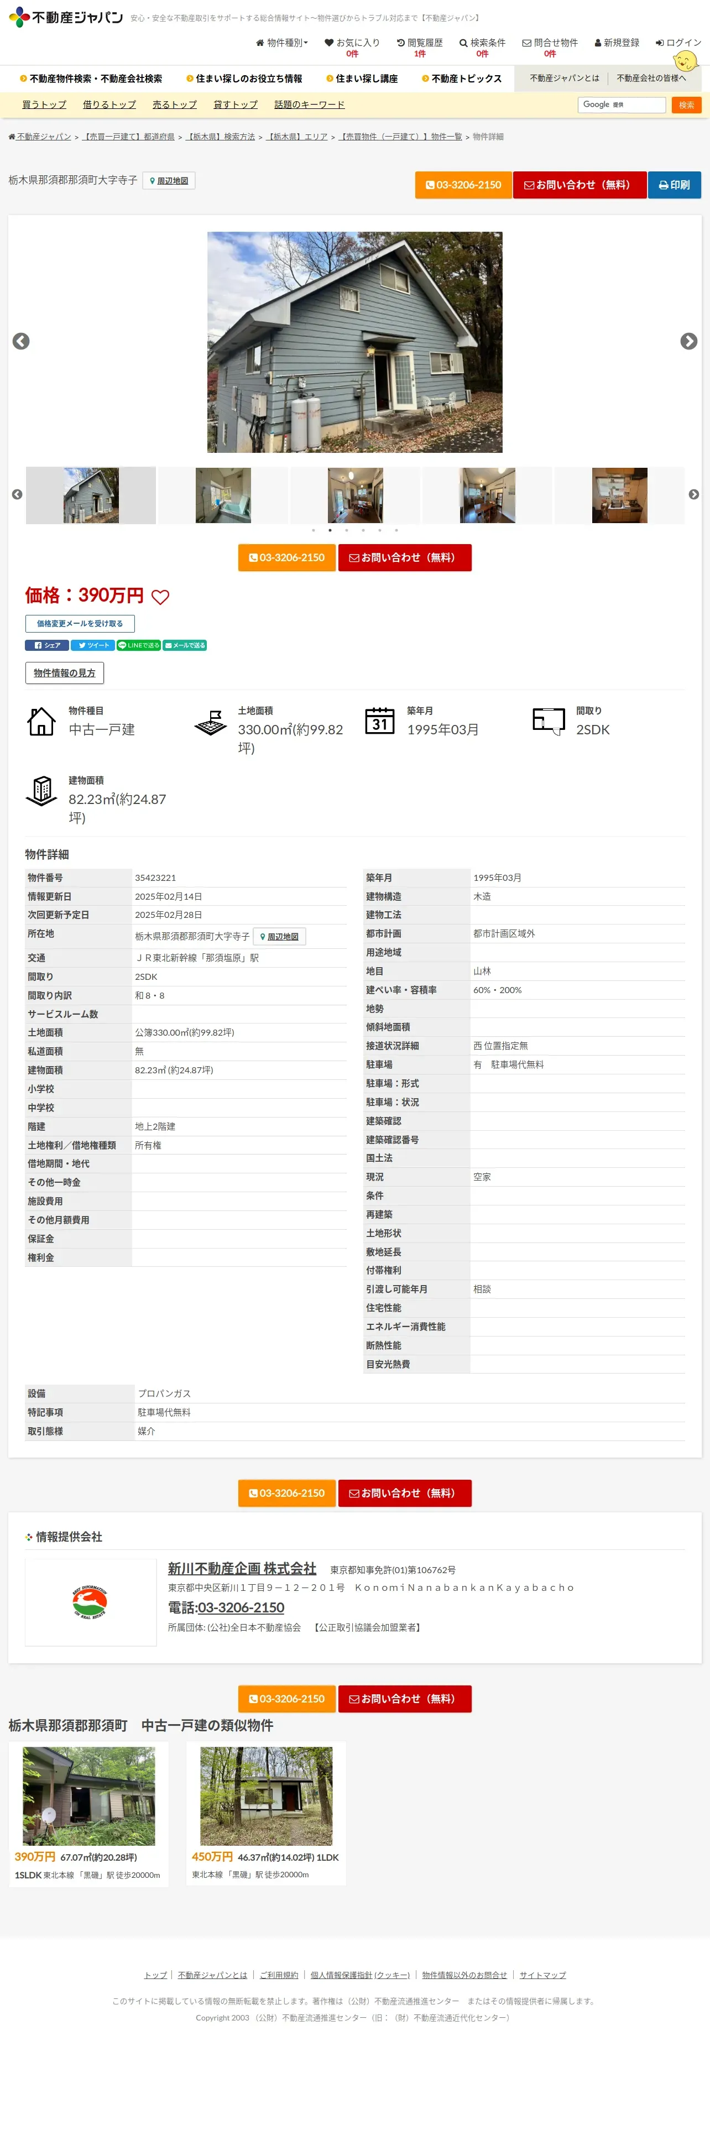Share via メールで送る button
710x2130 pixels.
pos(184,646)
